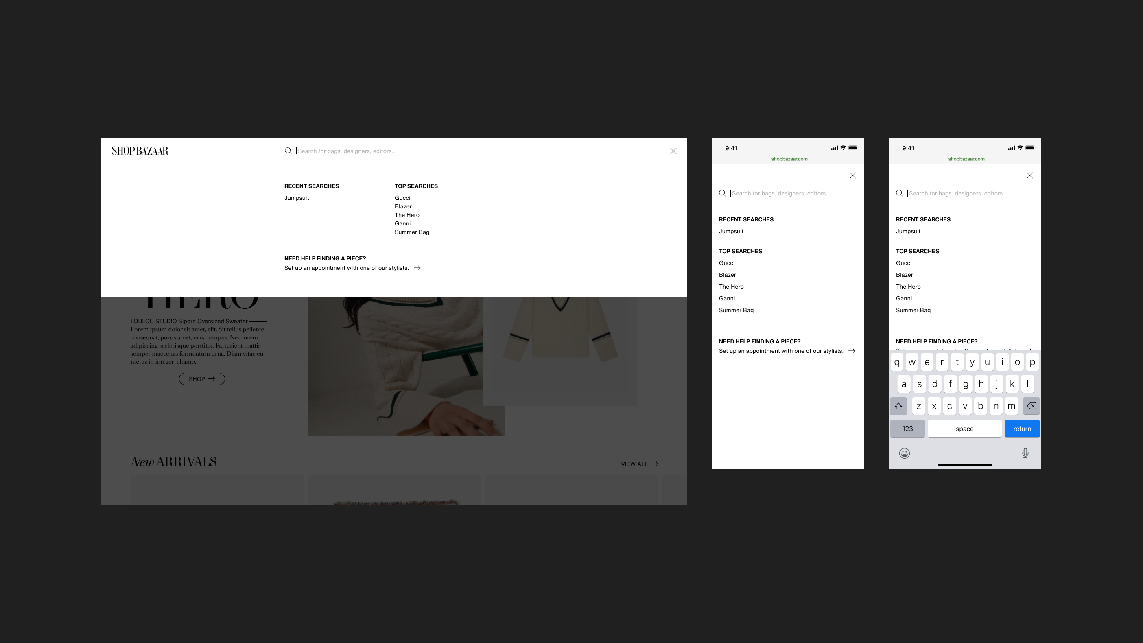Click the arrow next to stylists appointment text
The width and height of the screenshot is (1143, 643).
pos(417,268)
